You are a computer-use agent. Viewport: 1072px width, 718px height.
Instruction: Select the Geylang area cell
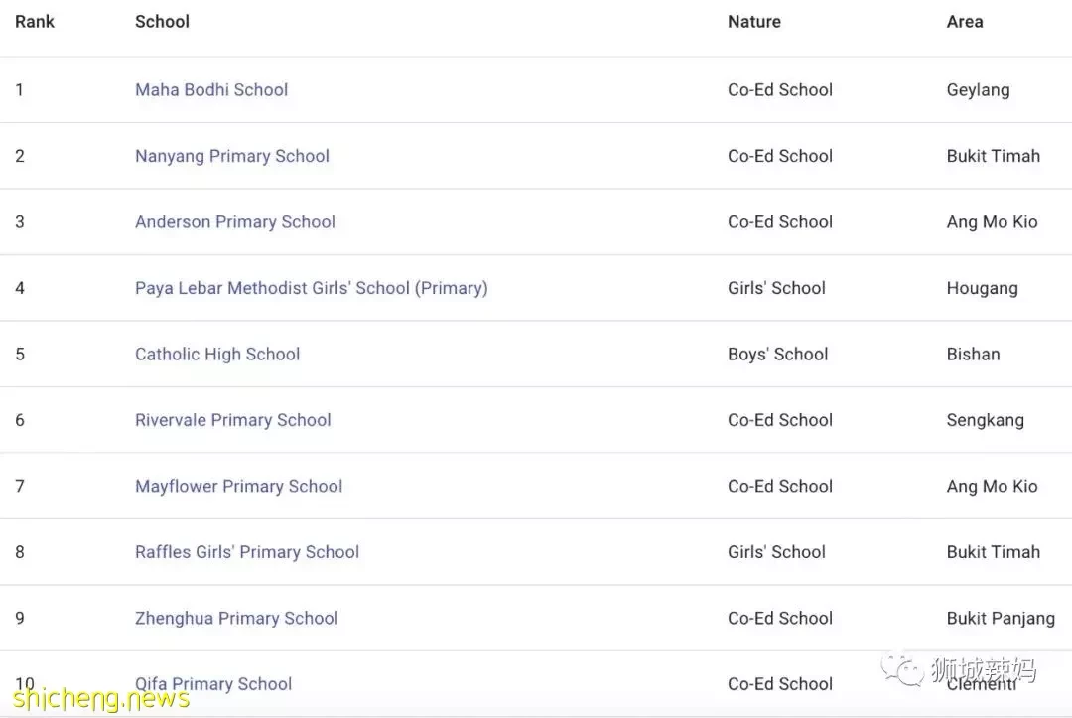tap(978, 90)
